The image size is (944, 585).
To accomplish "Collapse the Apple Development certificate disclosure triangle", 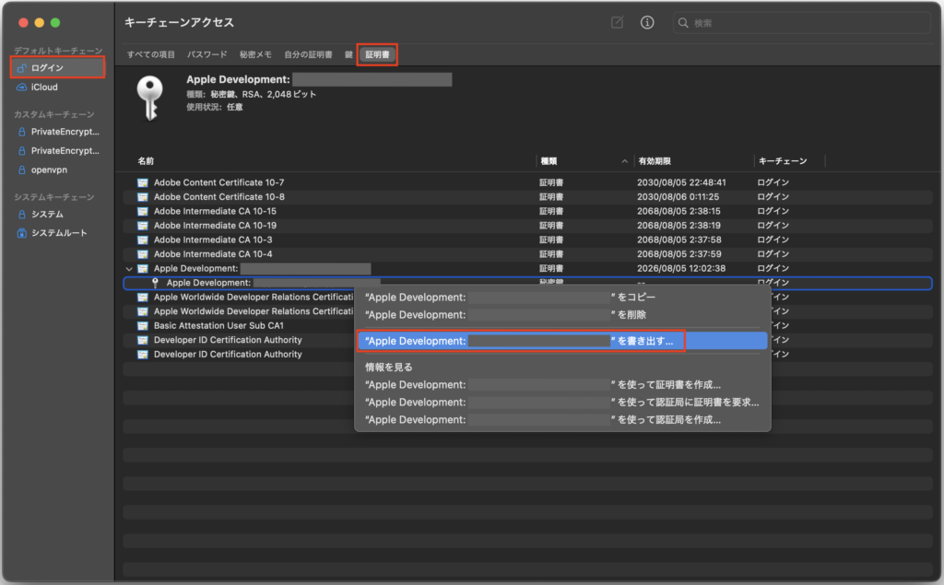I will 129,269.
